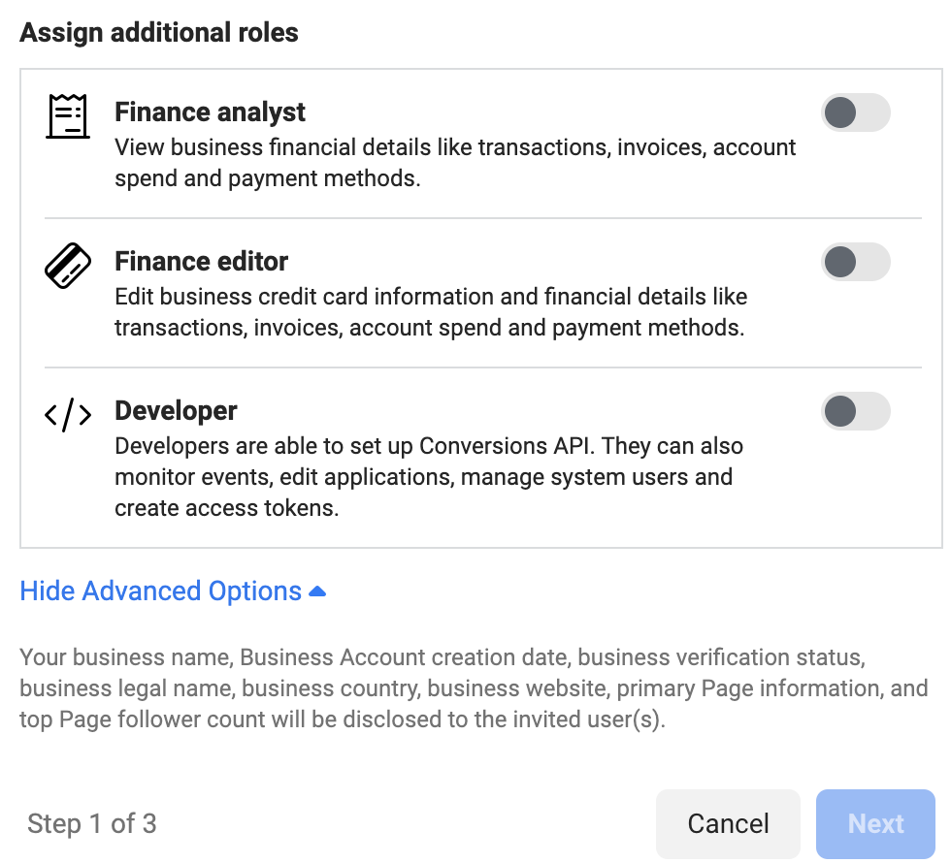
Task: Switch on the Developer role toggle
Action: (855, 411)
